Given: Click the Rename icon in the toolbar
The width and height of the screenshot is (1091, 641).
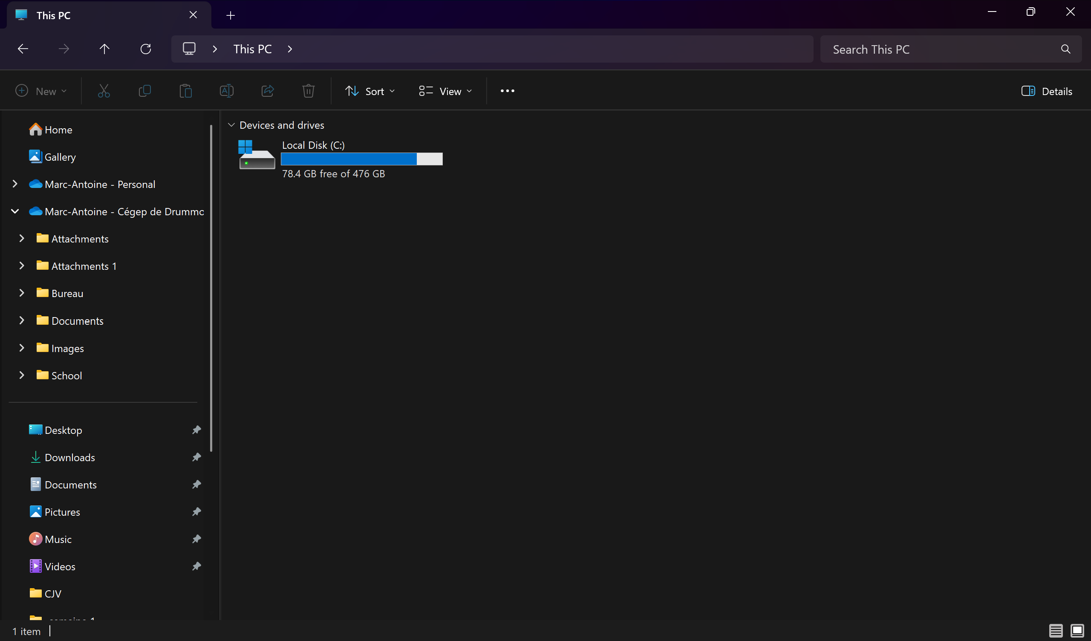Looking at the screenshot, I should 226,91.
